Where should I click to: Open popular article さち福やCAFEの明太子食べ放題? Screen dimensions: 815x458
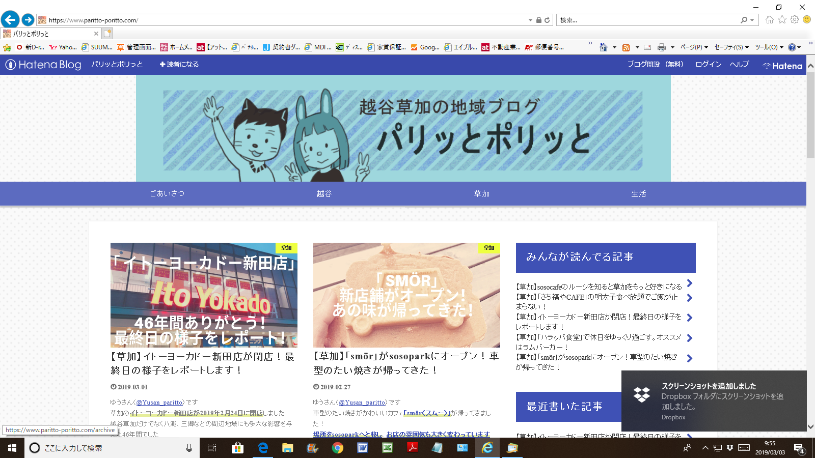597,302
